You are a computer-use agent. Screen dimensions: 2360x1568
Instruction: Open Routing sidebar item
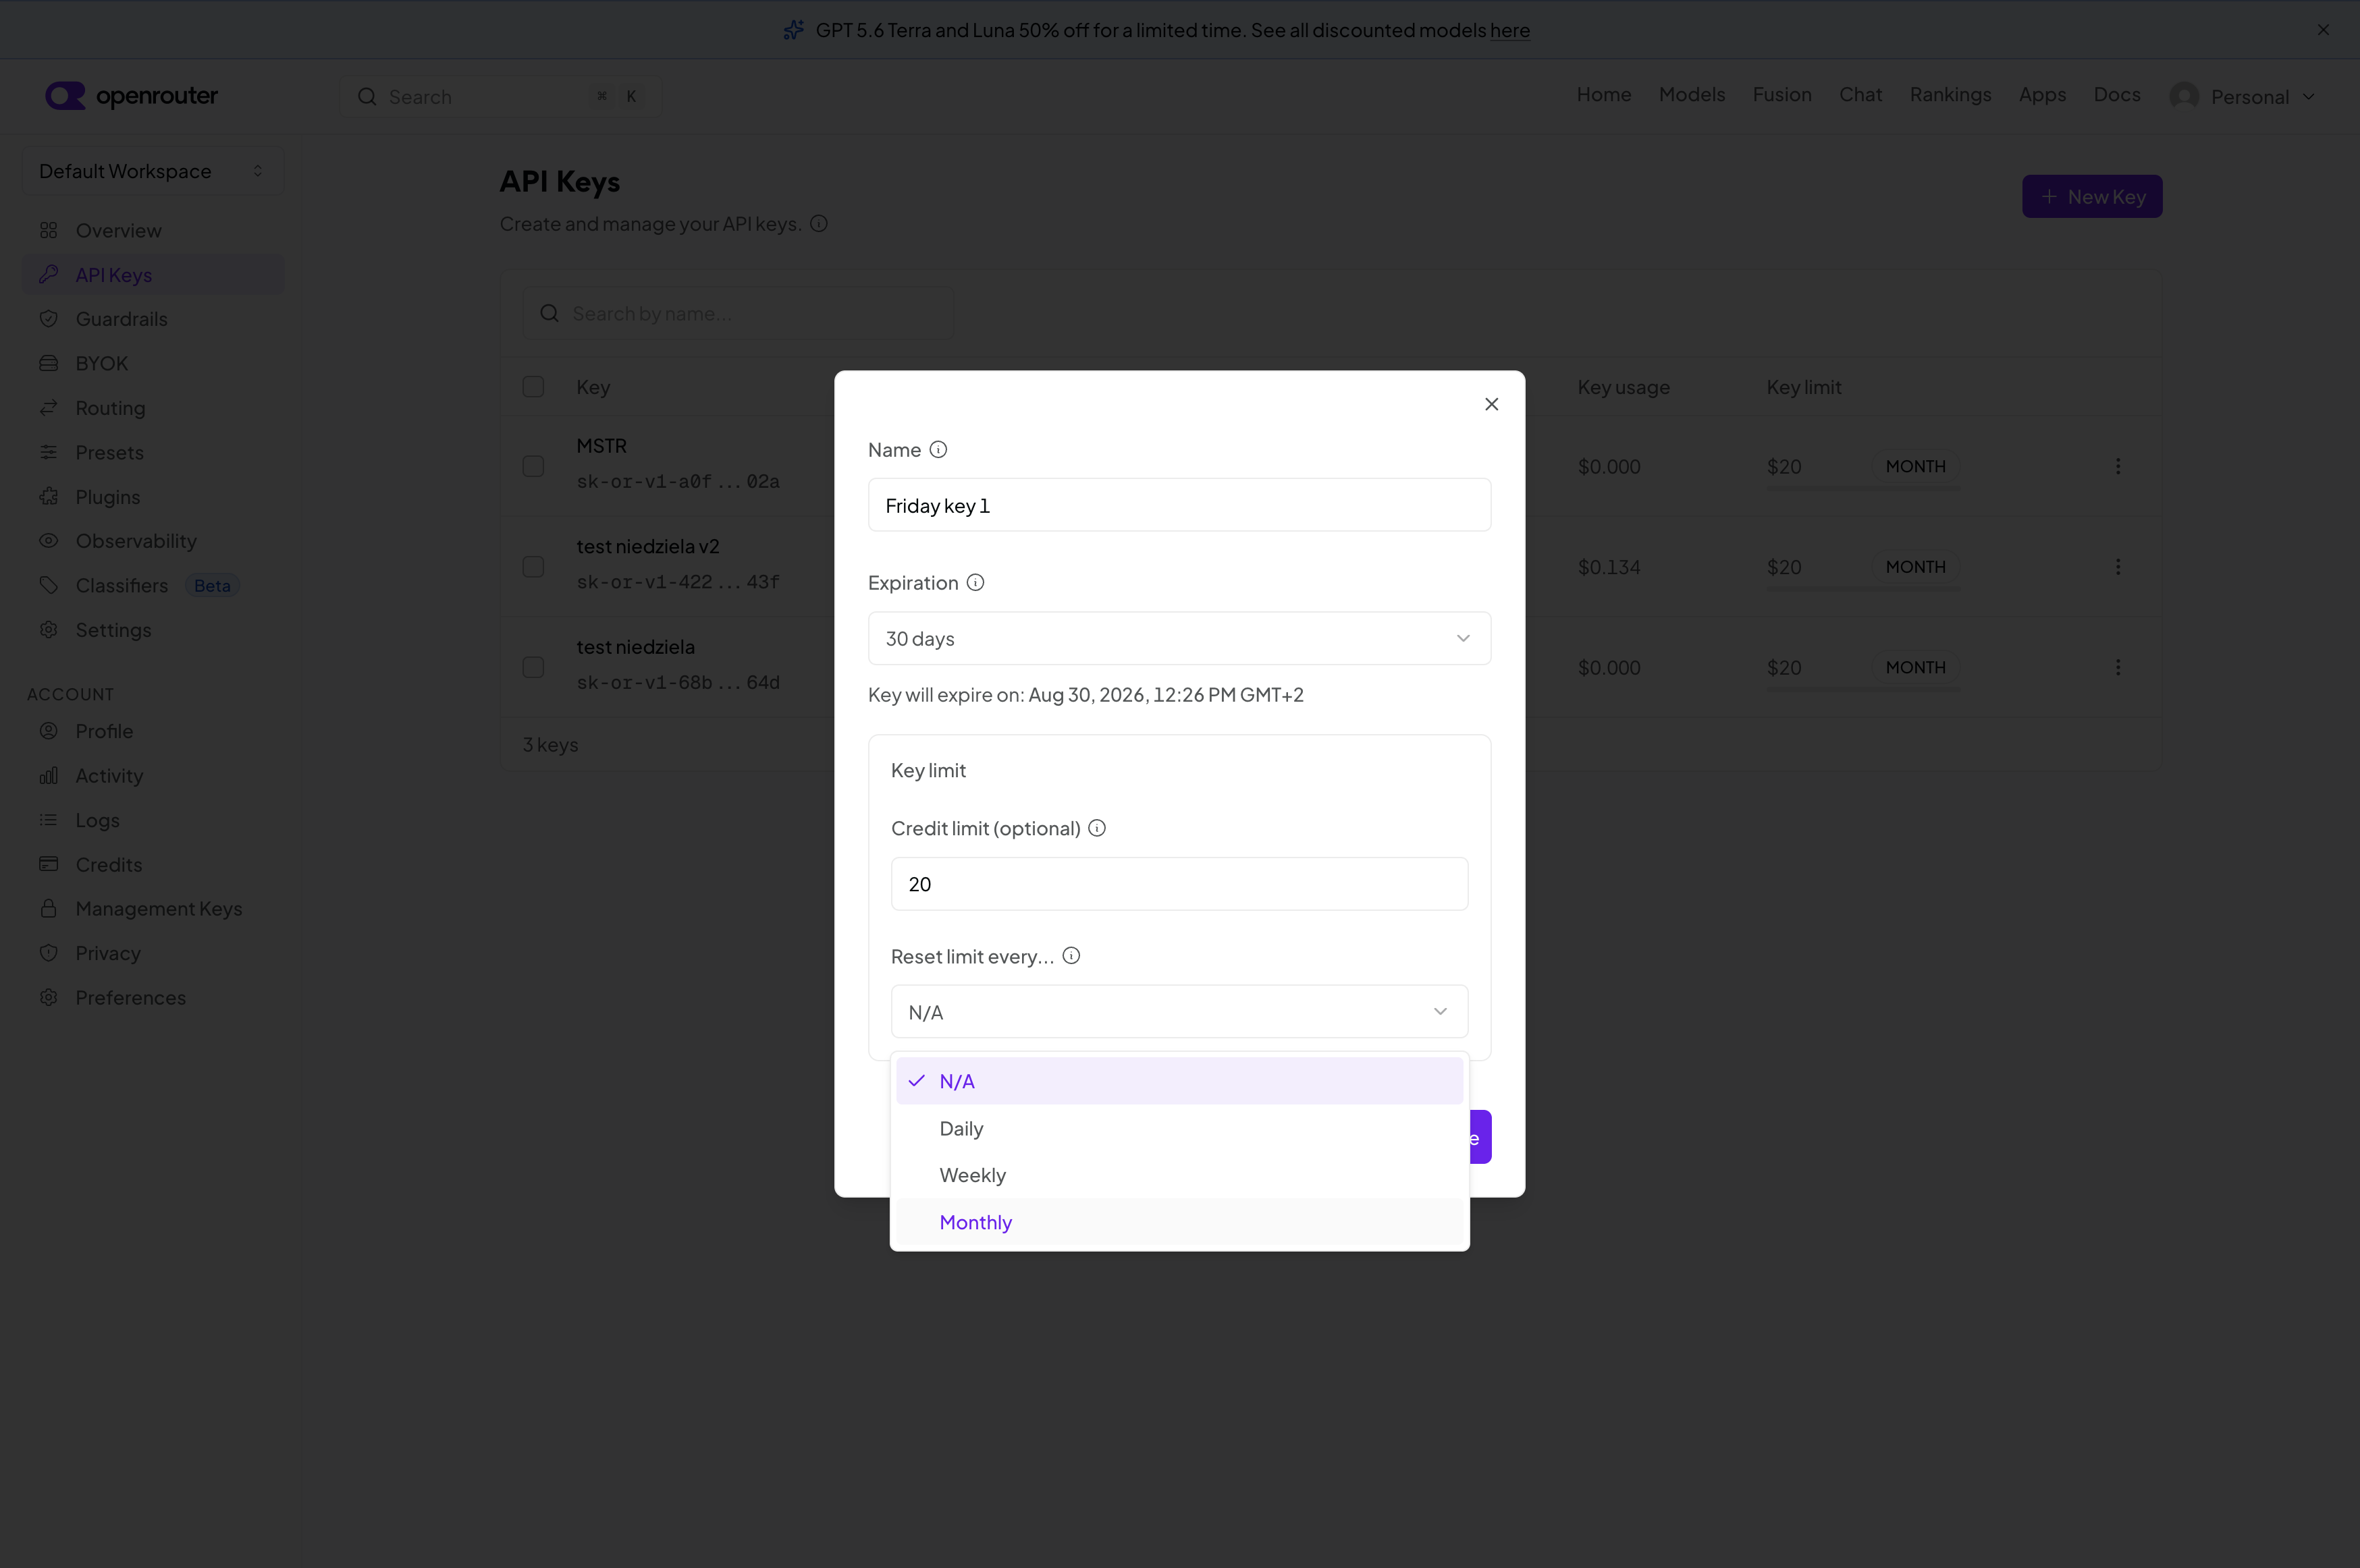pos(153,408)
